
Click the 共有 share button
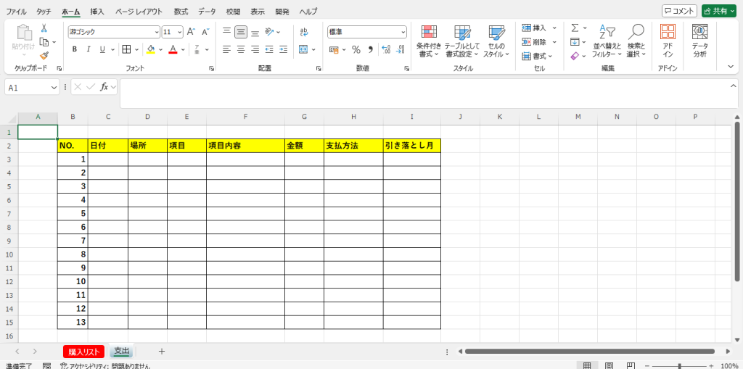(x=718, y=11)
